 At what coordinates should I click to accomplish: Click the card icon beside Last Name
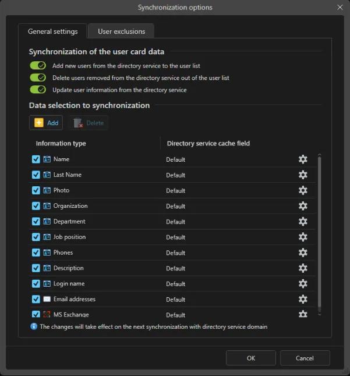click(x=47, y=175)
